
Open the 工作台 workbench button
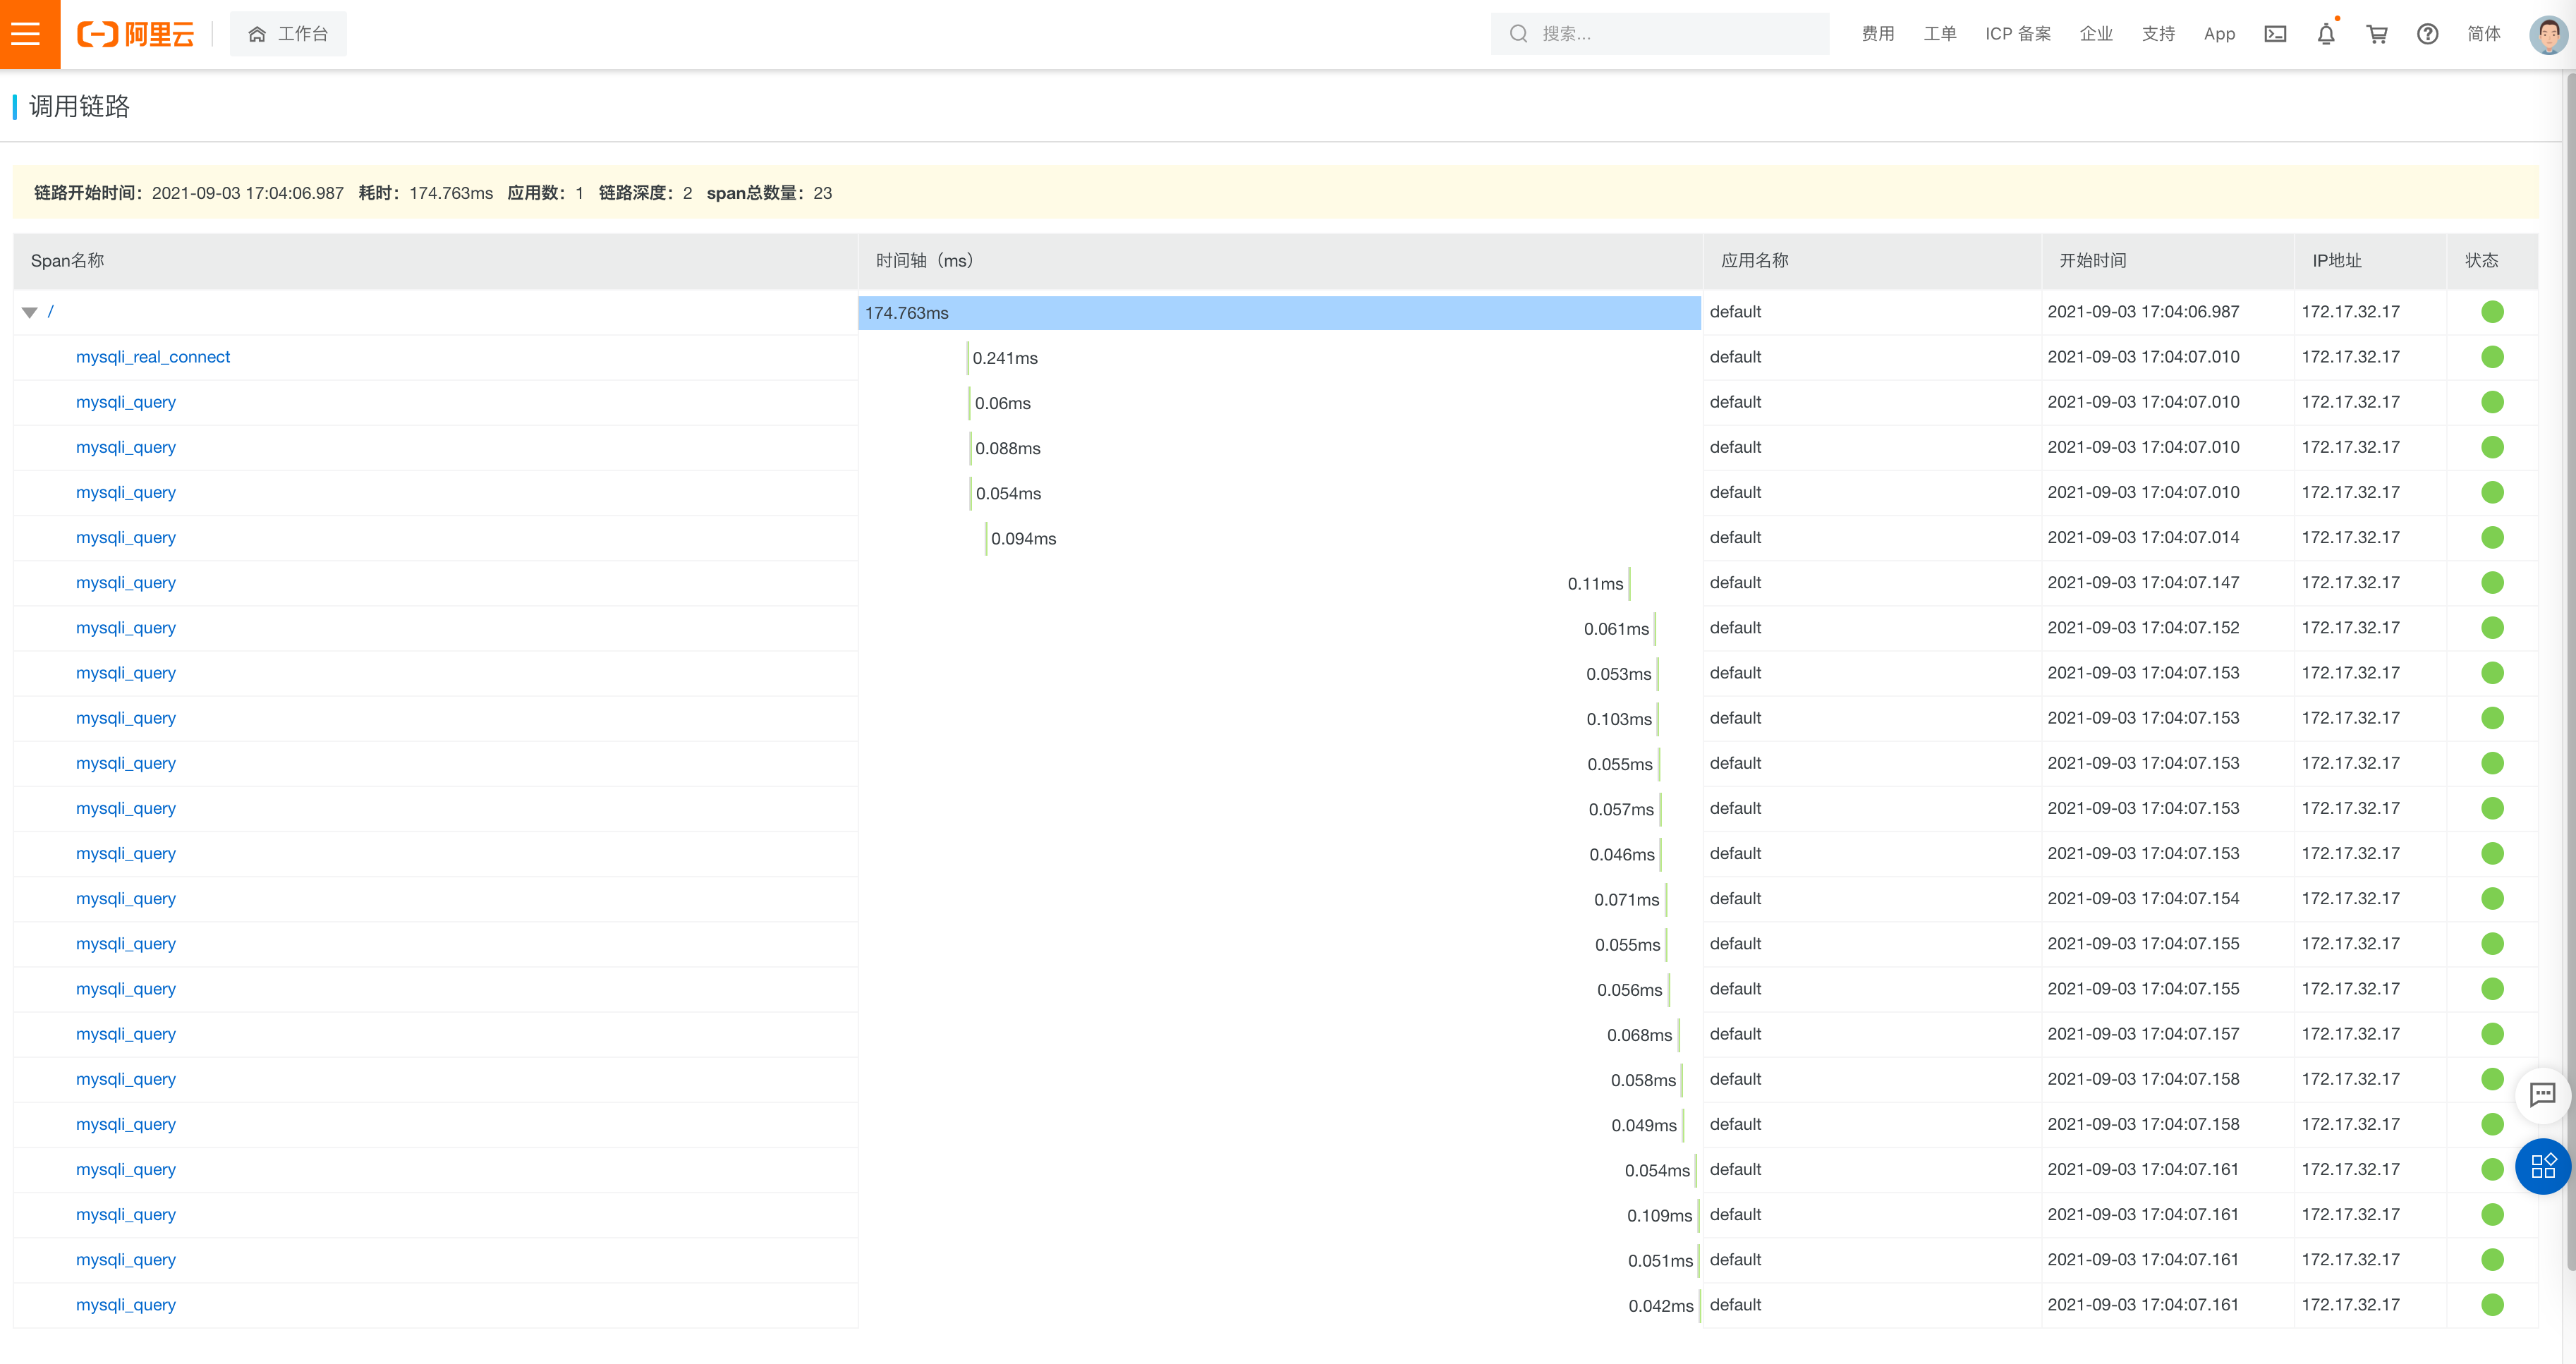pos(288,34)
